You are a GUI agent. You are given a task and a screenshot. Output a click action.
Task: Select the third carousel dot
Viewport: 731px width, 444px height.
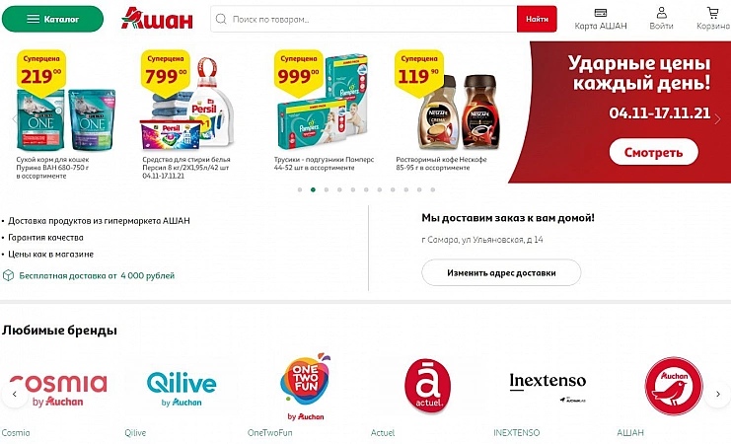tap(327, 189)
